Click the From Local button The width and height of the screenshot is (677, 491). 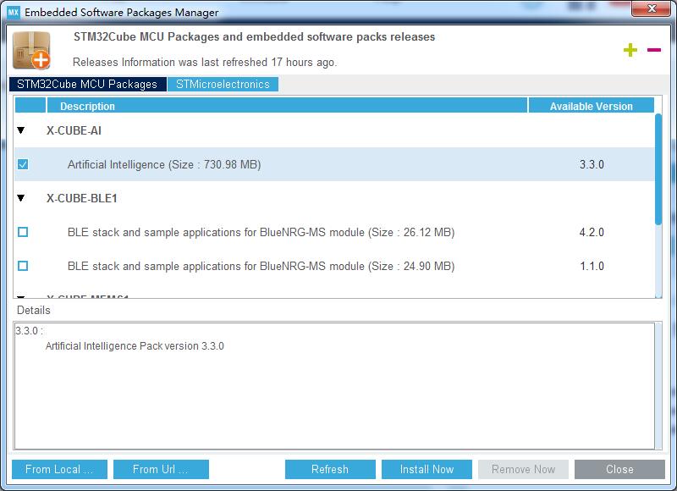(58, 469)
